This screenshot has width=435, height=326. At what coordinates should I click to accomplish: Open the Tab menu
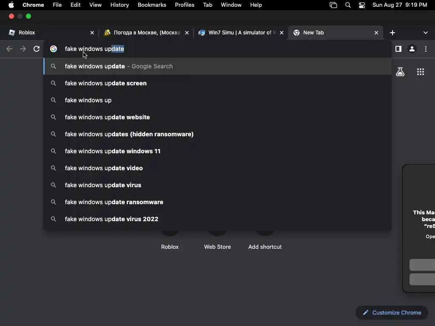(207, 5)
